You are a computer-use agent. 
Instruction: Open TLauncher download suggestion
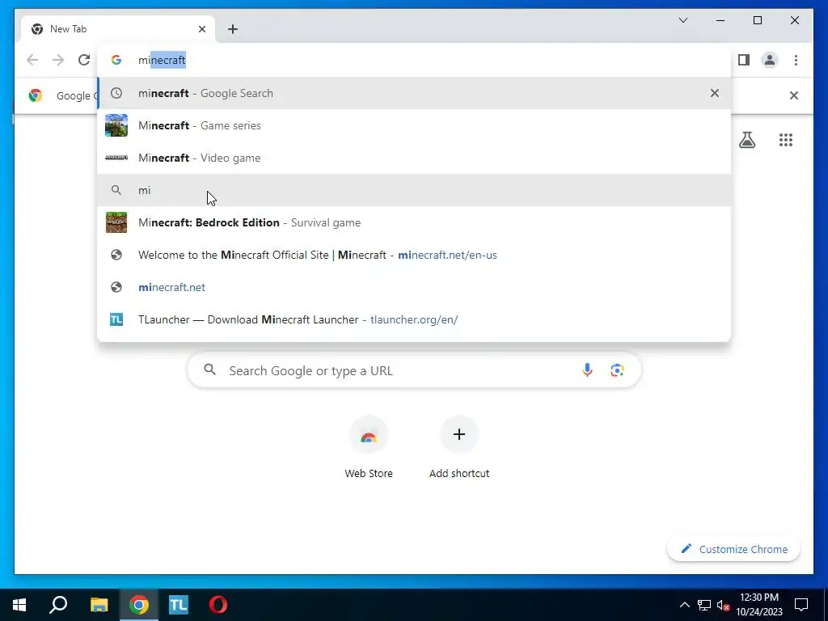coord(414,319)
